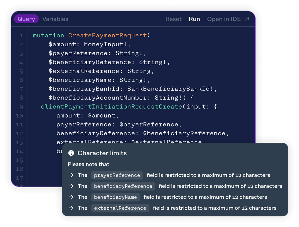This screenshot has height=227, width=299.
Task: Select the Query tab
Action: pos(26,19)
